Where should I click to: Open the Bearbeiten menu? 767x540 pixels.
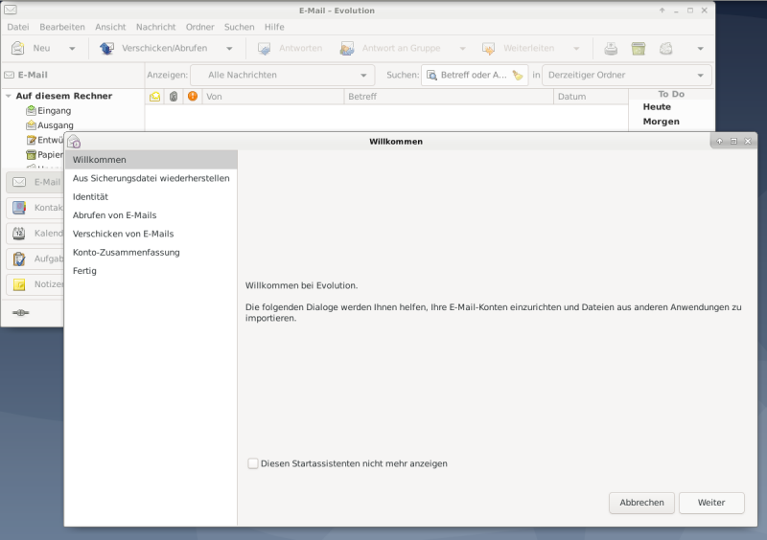point(62,27)
